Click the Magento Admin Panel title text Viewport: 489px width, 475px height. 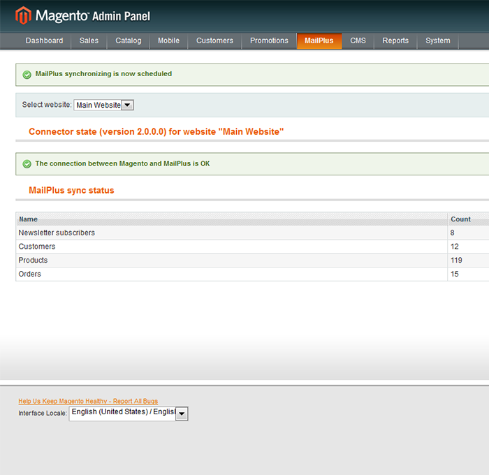[x=93, y=15]
